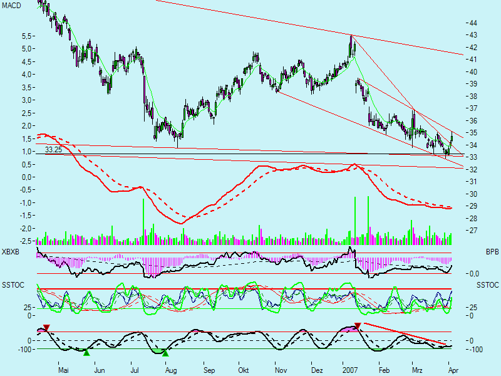Click the 4,0 MACD axis value
The height and width of the screenshot is (376, 501).
[26, 75]
